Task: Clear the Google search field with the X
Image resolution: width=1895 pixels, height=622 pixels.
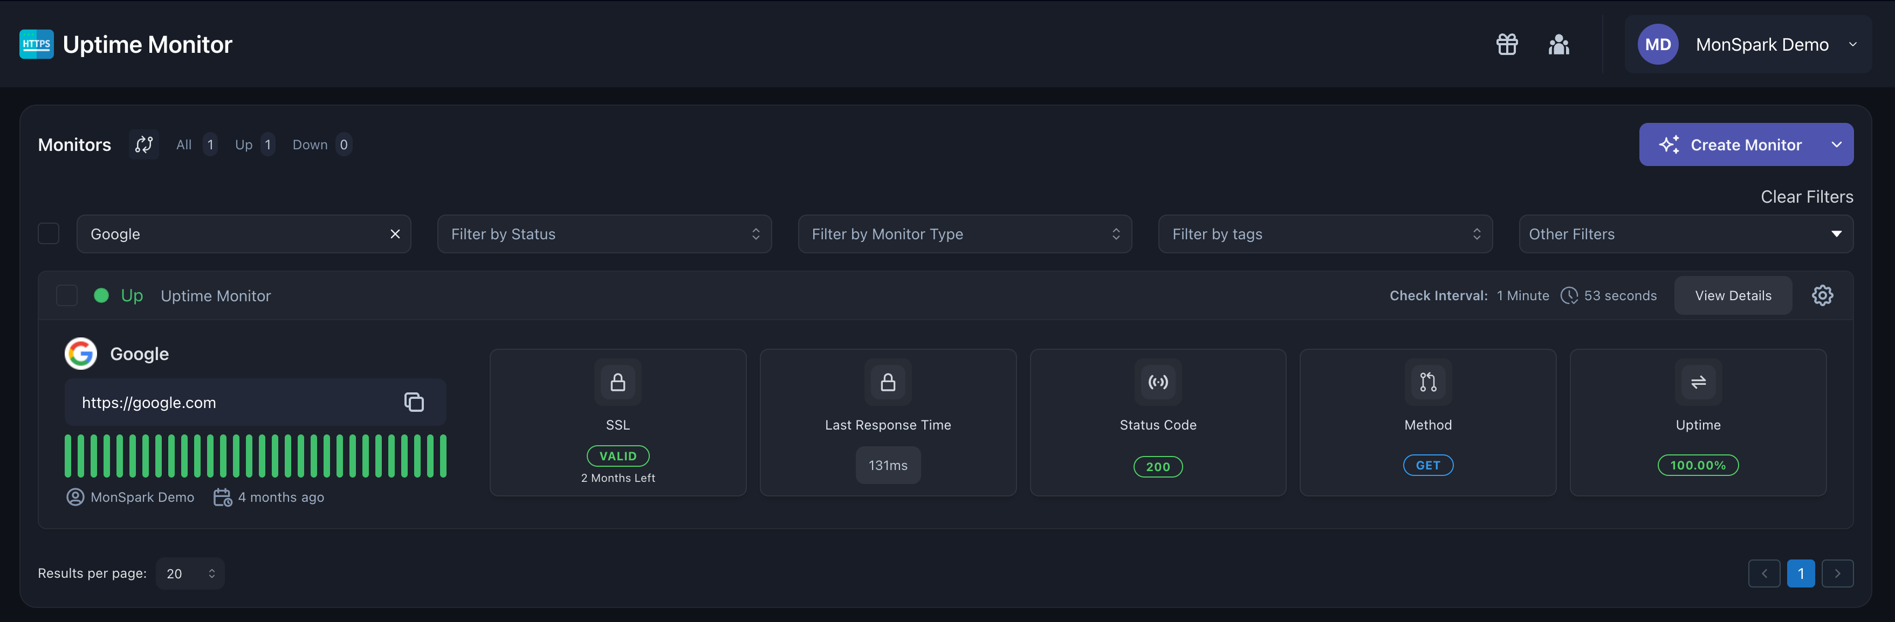Action: (395, 234)
